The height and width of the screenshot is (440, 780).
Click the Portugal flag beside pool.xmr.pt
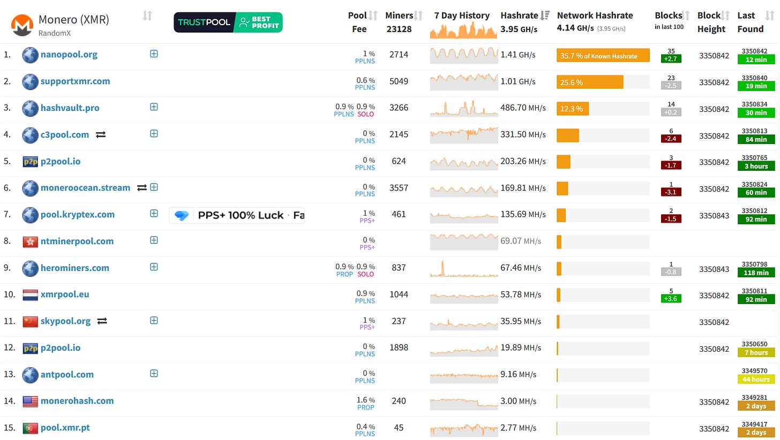click(31, 428)
